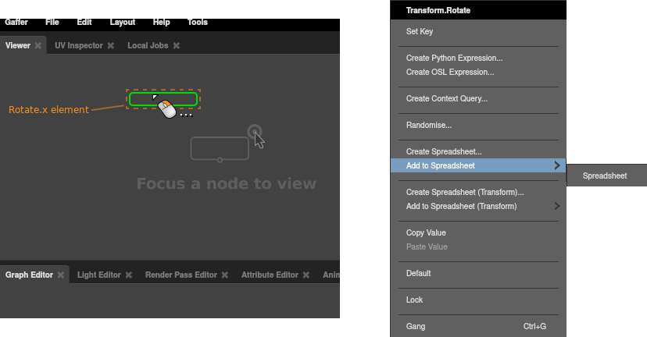
Task: Click the highlighted green Rotate.x field
Action: [x=163, y=98]
